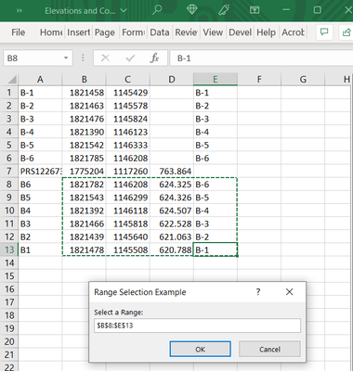Click cell with value 1117260

click(128, 172)
